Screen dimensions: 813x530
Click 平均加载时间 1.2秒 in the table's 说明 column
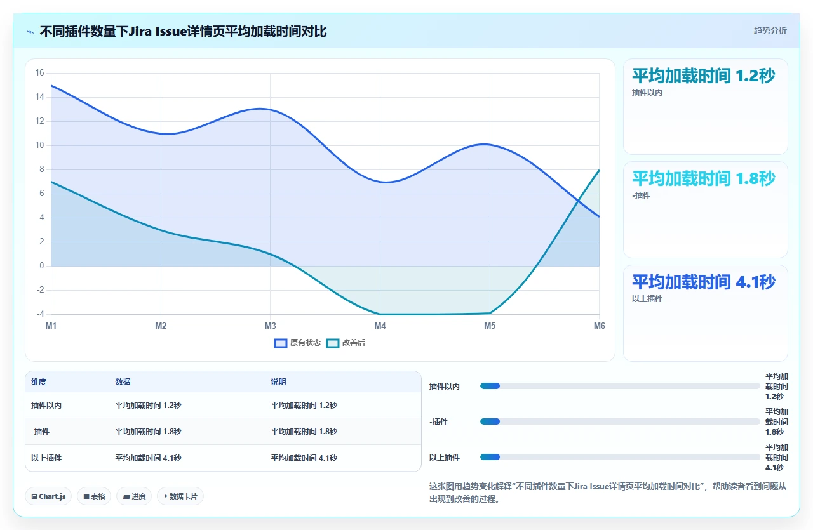304,406
